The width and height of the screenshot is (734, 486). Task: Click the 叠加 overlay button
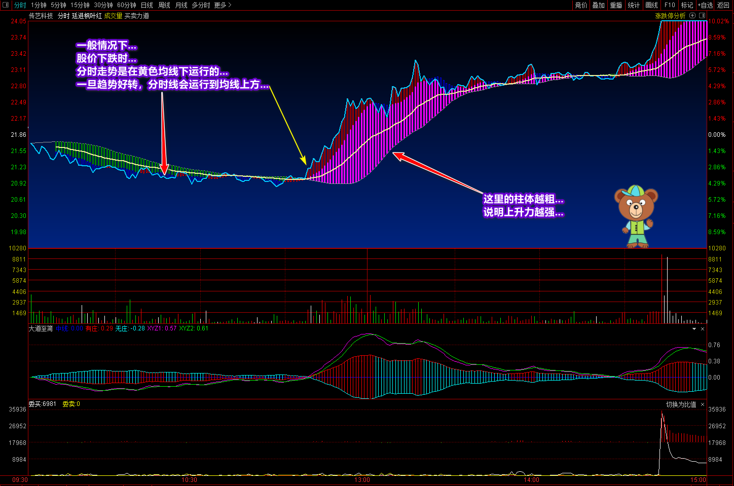coord(598,5)
